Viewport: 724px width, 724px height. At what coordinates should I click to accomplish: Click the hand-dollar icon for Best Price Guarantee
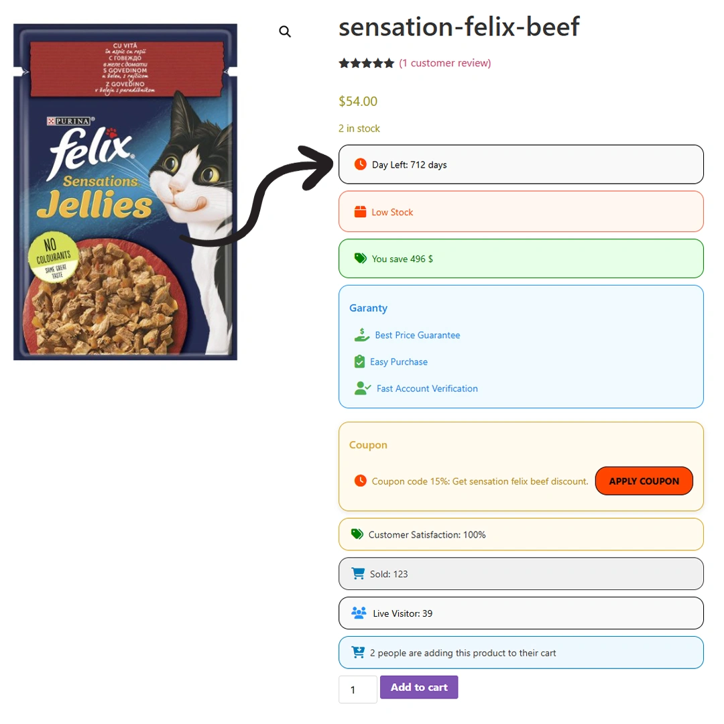(362, 335)
